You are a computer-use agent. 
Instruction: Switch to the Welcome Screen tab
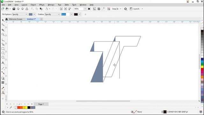click(x=16, y=19)
